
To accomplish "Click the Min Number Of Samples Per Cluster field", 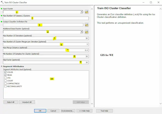I will tap(46, 56).
